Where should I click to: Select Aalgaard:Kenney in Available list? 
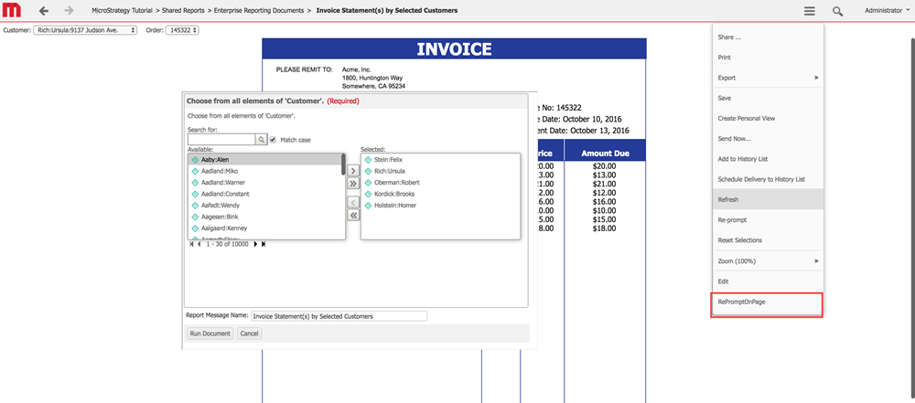(264, 228)
